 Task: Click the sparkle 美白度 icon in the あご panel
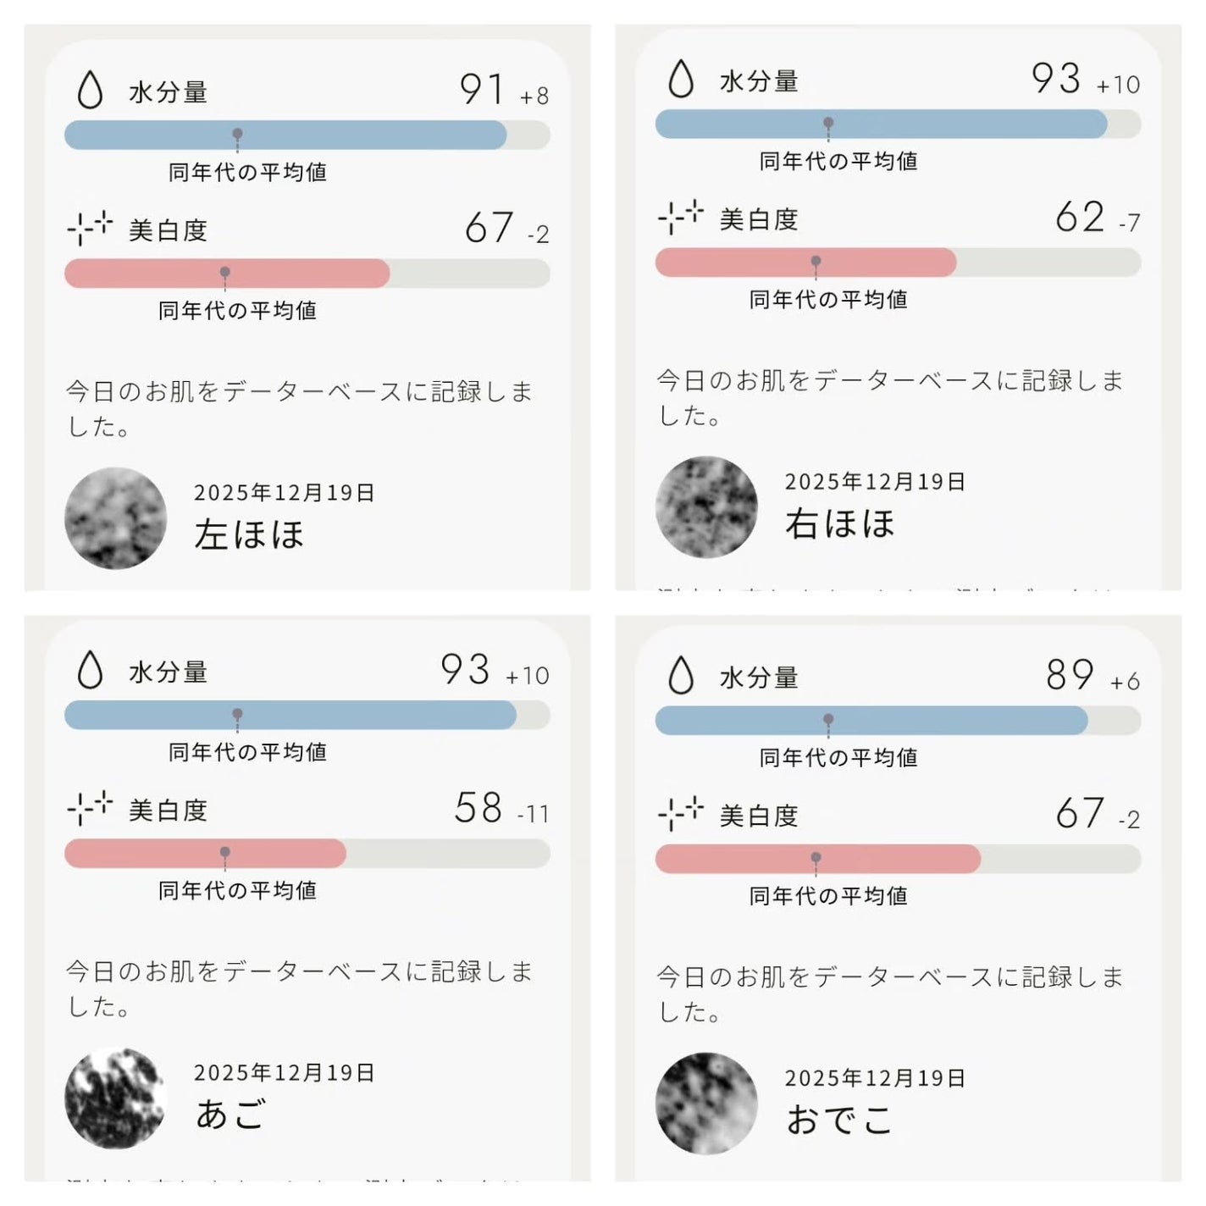tap(90, 808)
